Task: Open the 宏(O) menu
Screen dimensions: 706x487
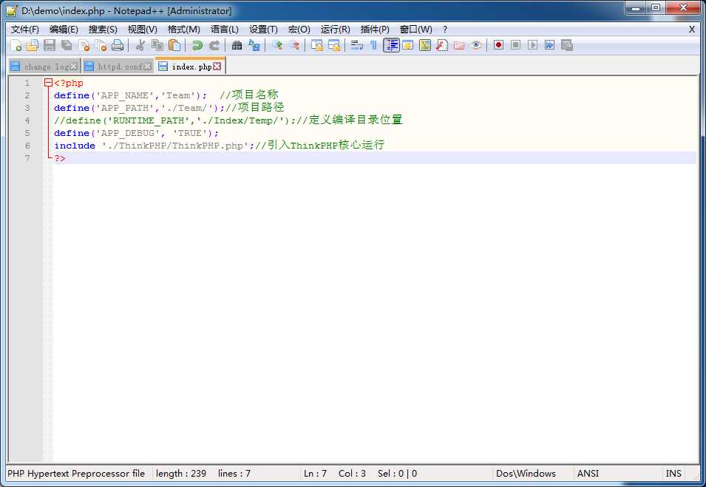Action: pyautogui.click(x=299, y=30)
